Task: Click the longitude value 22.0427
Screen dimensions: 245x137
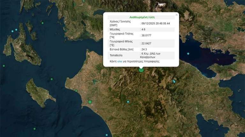Action: [x=146, y=43]
